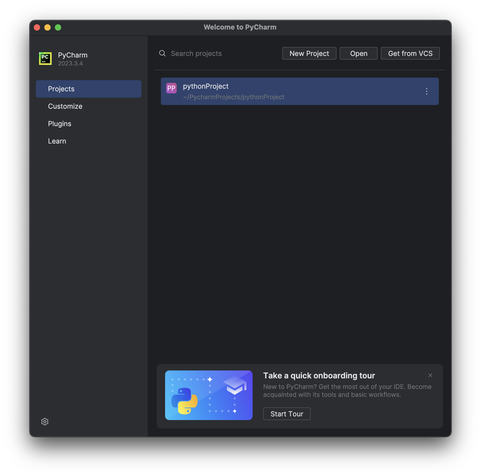Choose Get from VCS
Image resolution: width=481 pixels, height=476 pixels.
pos(410,54)
